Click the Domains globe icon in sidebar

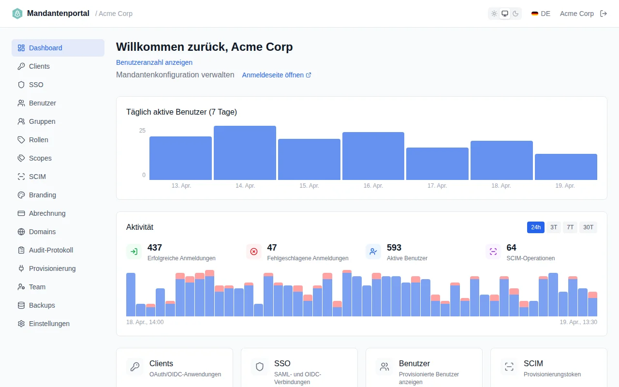(21, 232)
